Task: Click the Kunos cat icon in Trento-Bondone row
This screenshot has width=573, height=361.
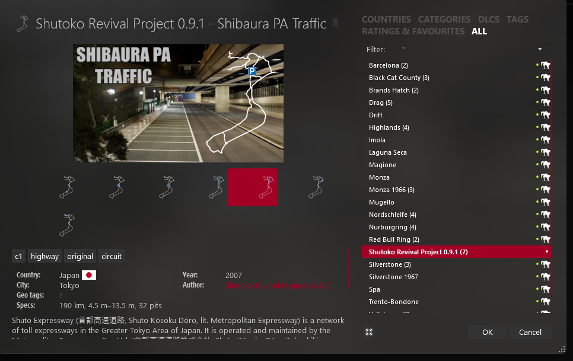Action: (546, 302)
